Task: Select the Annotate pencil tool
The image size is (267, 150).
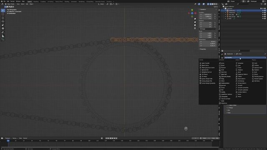Action: tap(3, 32)
